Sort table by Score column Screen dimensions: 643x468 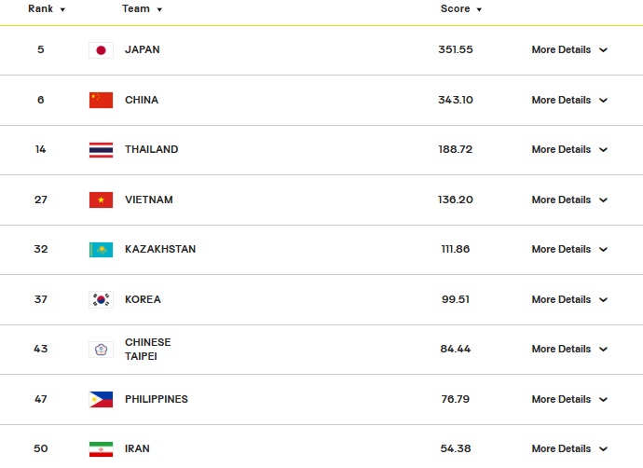pos(461,8)
